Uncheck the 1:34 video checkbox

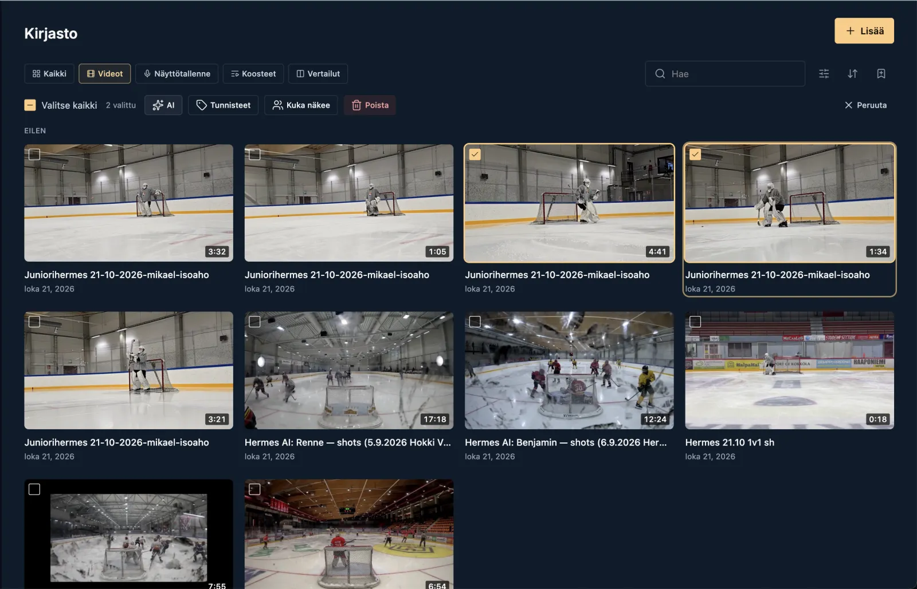(695, 155)
